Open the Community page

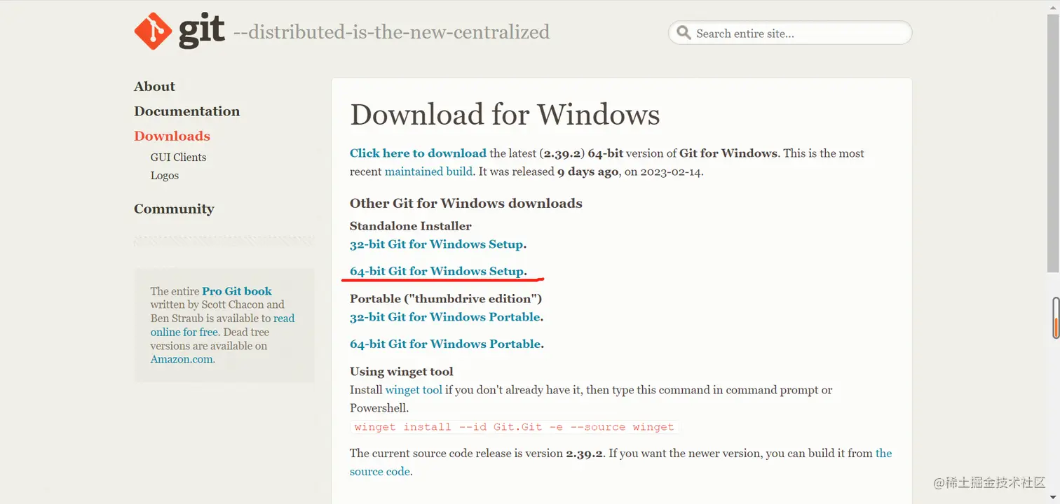[x=174, y=209]
